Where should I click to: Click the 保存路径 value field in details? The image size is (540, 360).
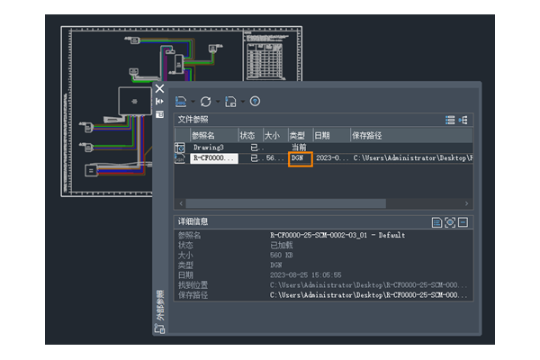368,295
